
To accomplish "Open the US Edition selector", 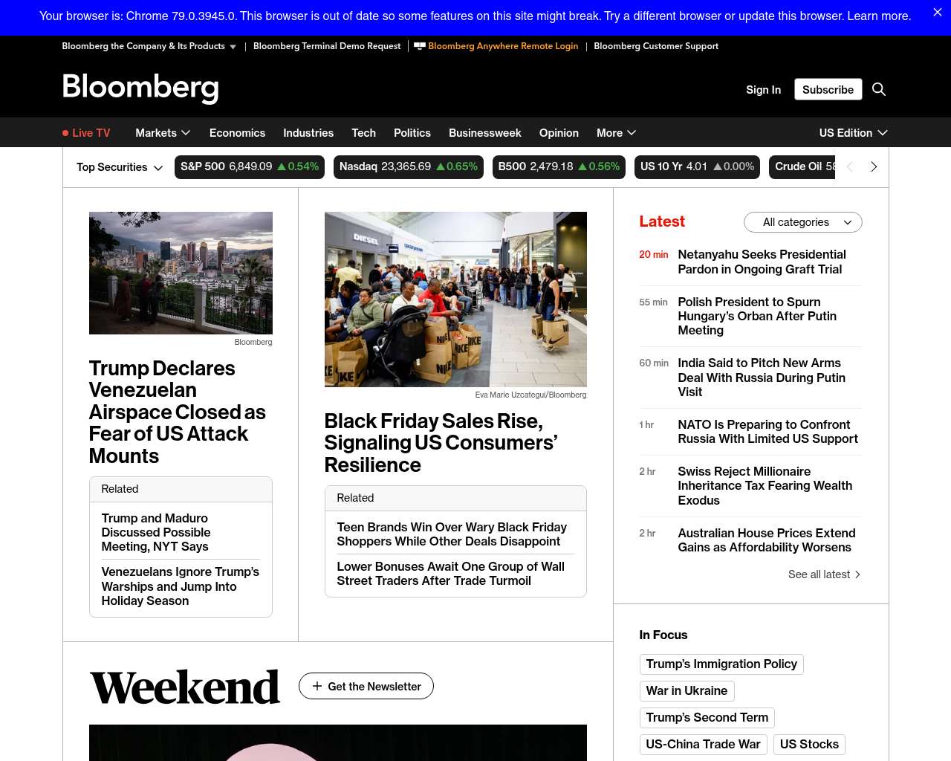I will click(x=853, y=133).
